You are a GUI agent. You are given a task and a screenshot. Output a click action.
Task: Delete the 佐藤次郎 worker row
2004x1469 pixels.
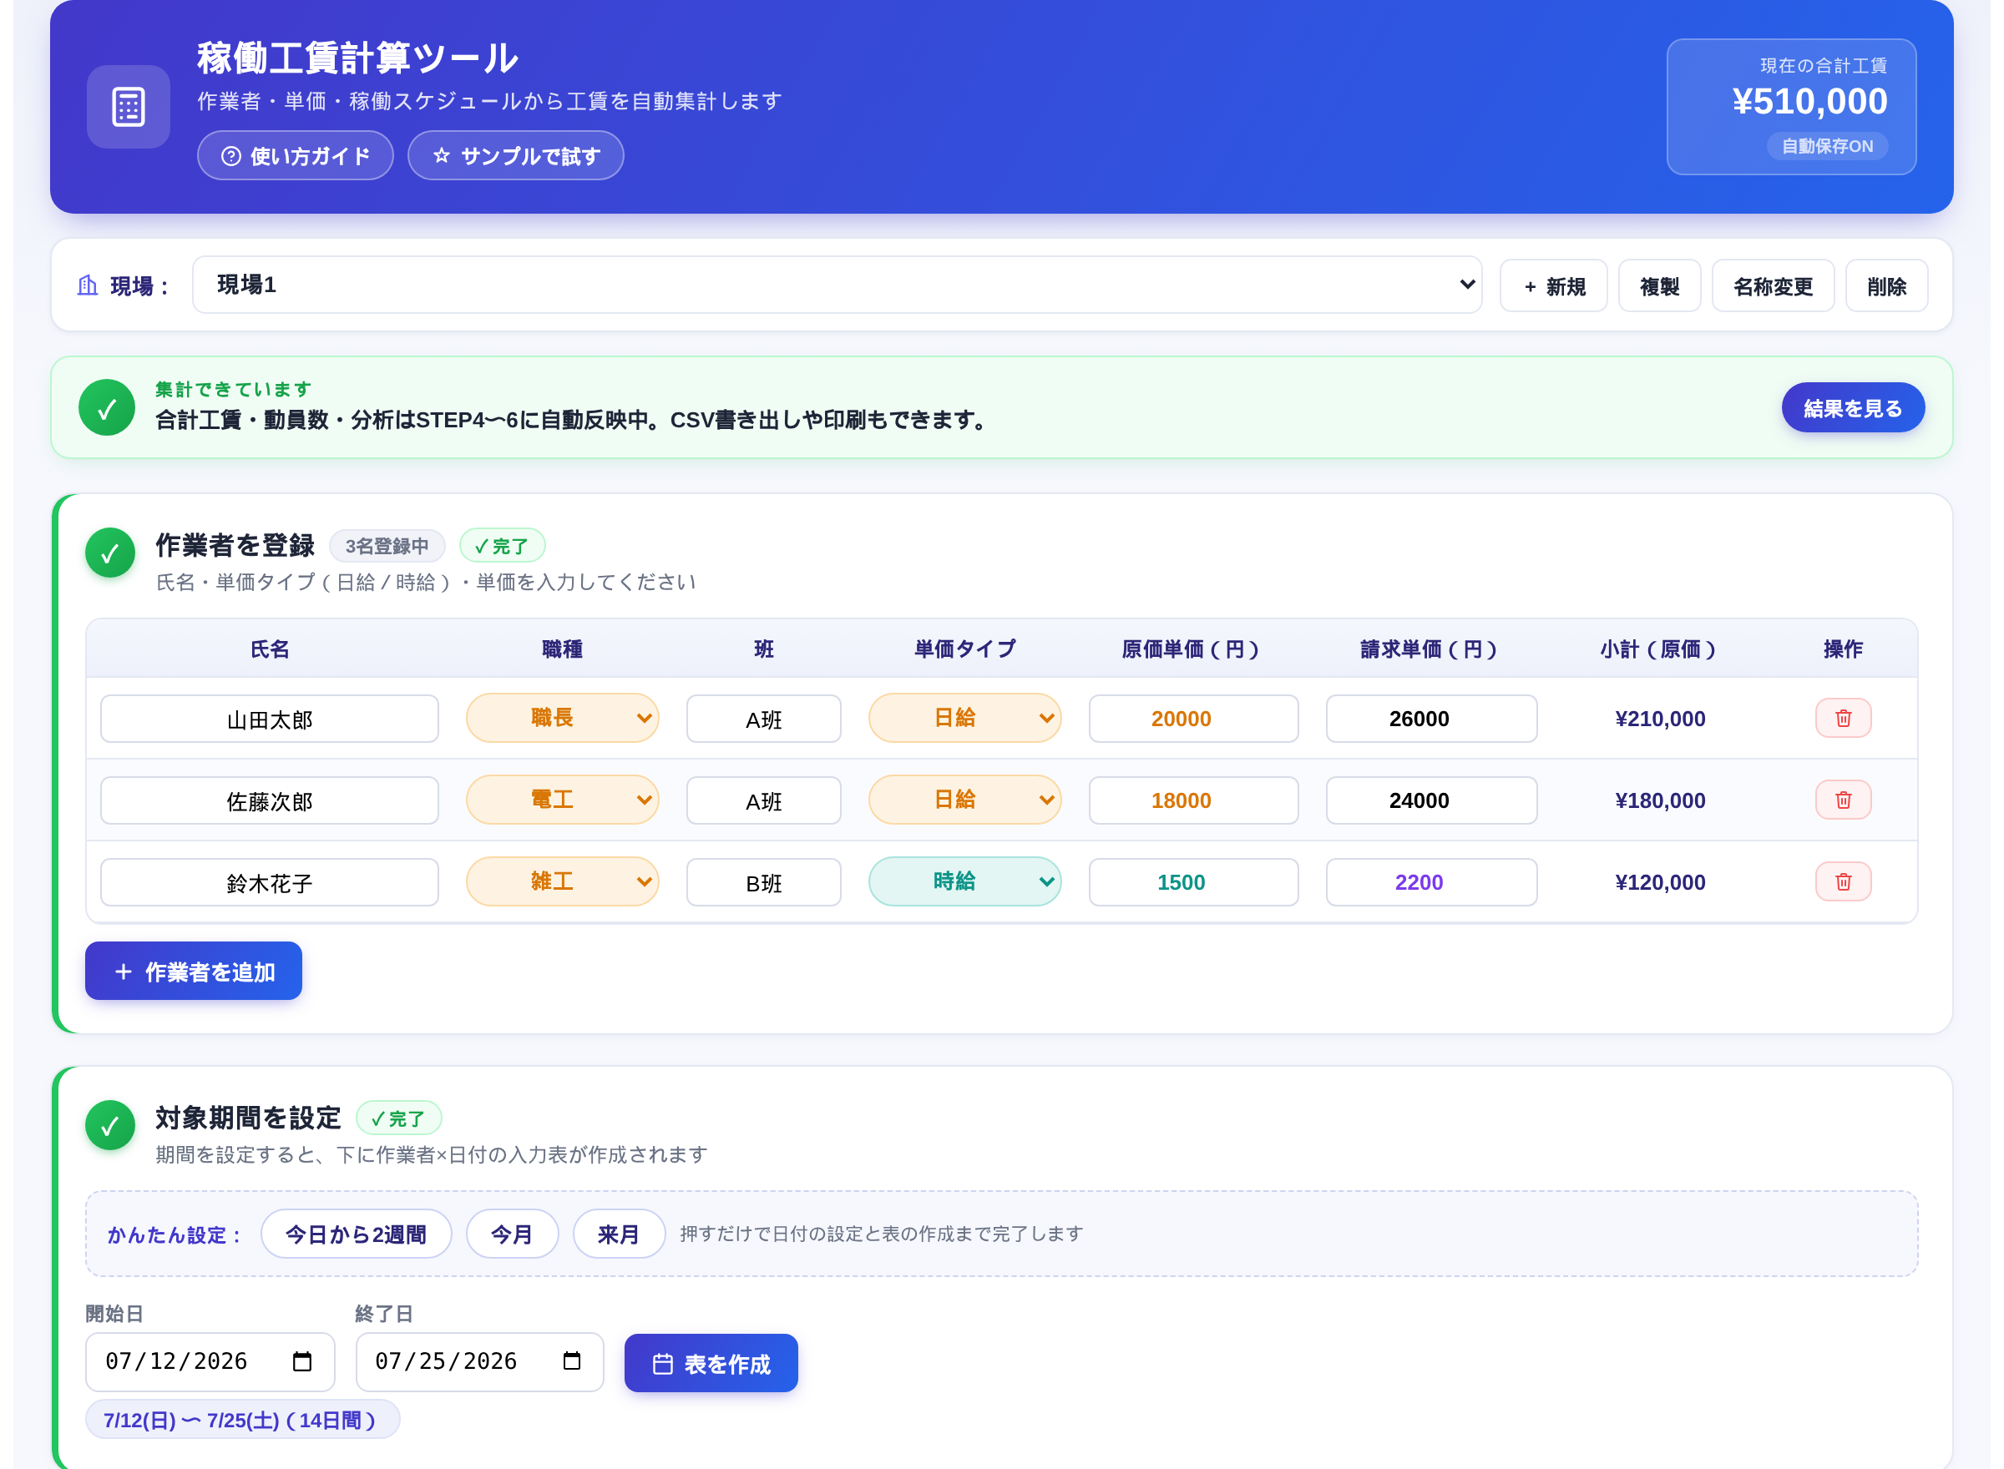point(1842,800)
